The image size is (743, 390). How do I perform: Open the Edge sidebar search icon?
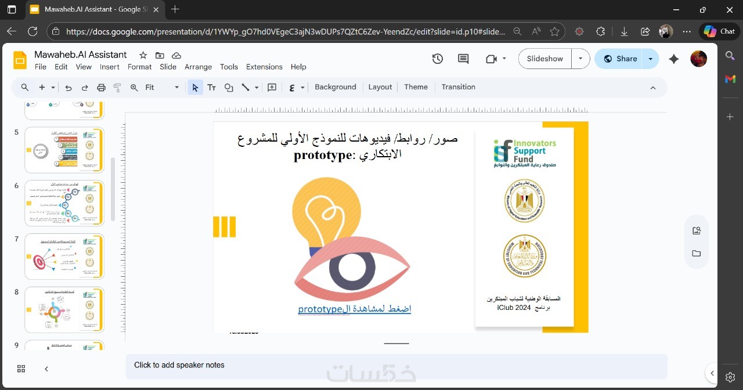click(x=730, y=56)
